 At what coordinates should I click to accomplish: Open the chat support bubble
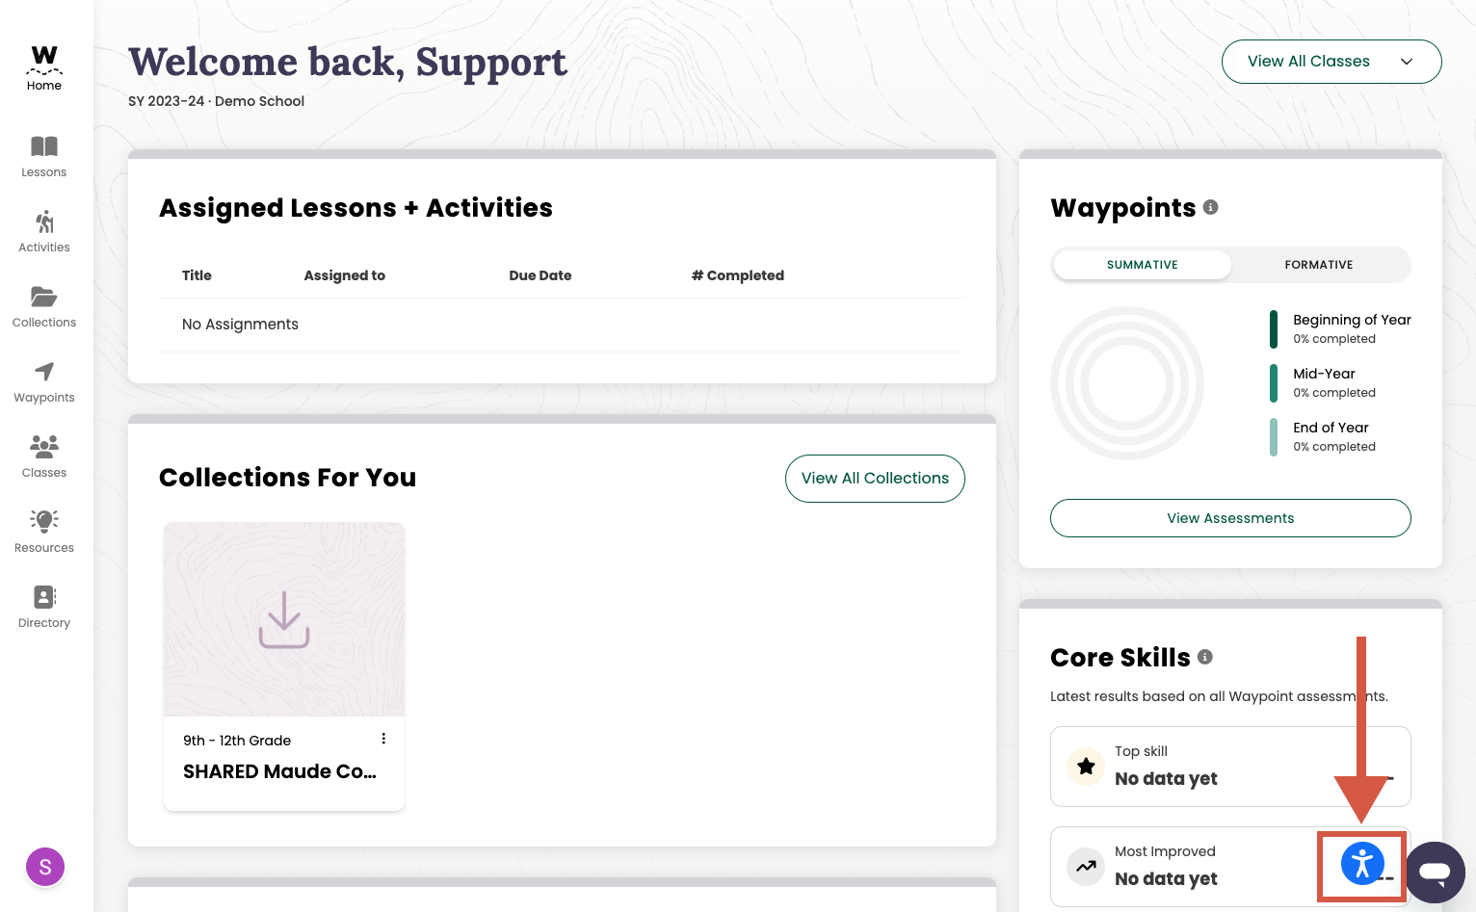[1435, 872]
